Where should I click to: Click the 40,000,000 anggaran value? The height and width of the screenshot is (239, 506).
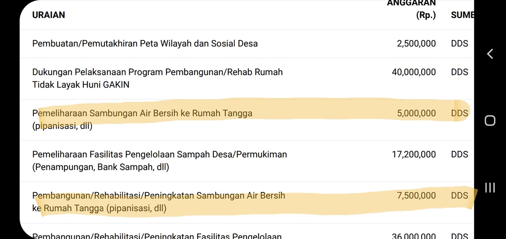click(x=413, y=72)
